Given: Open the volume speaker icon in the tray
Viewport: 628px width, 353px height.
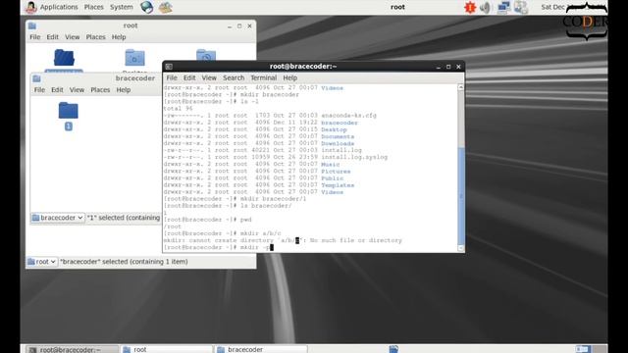Looking at the screenshot, I should coord(485,7).
